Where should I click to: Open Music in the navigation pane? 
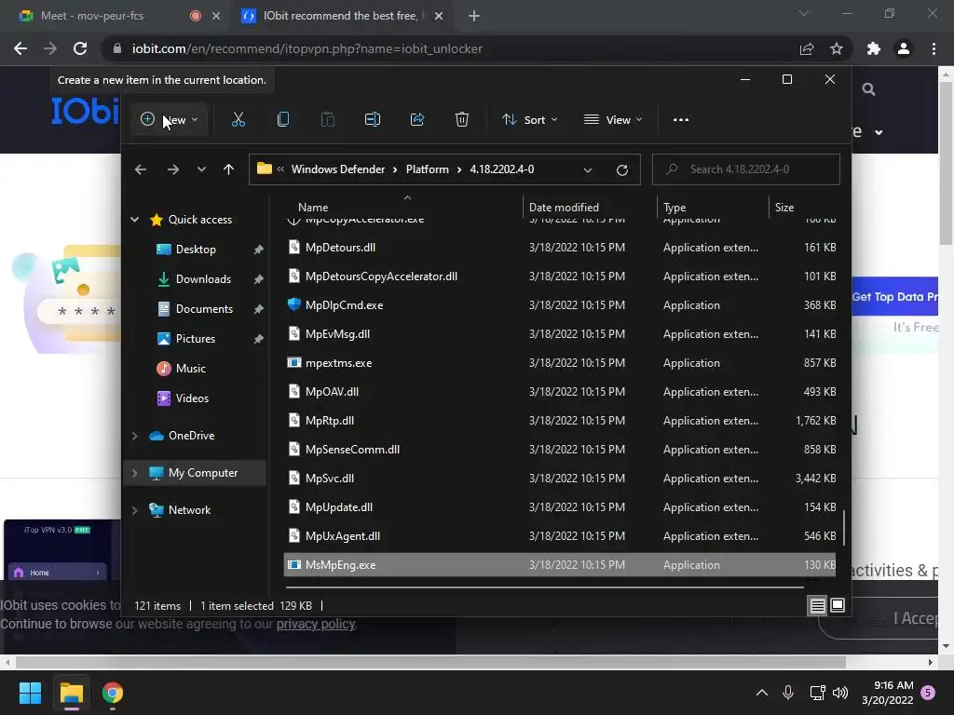pyautogui.click(x=190, y=369)
